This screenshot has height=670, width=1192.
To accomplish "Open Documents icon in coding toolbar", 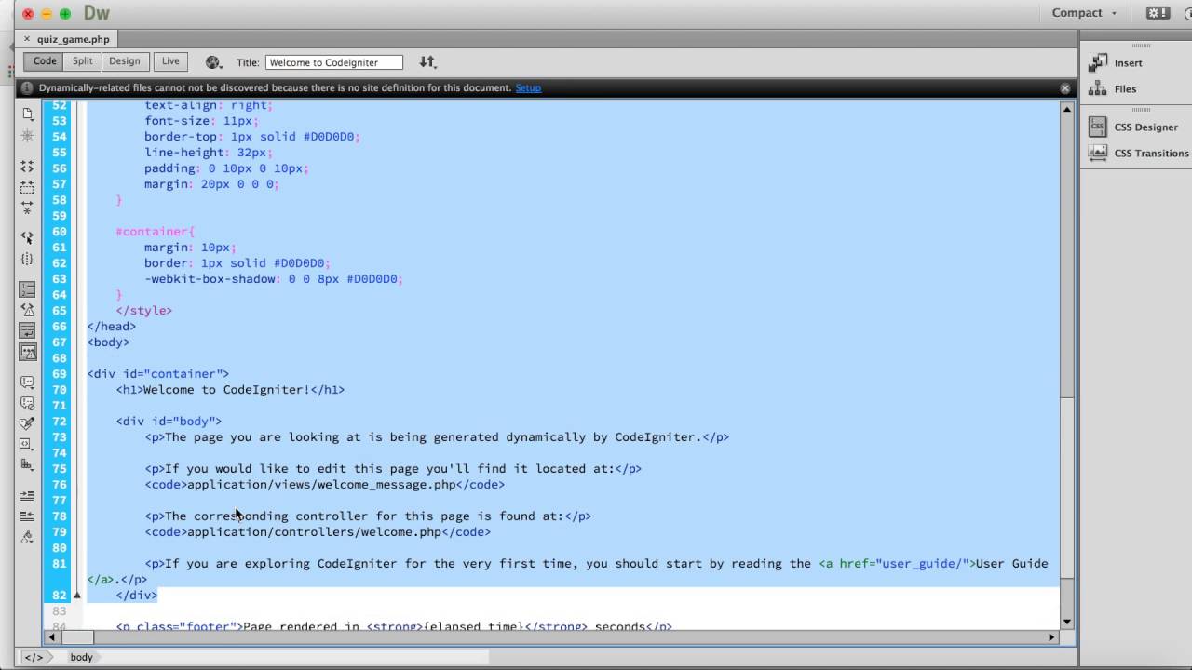I will [27, 114].
